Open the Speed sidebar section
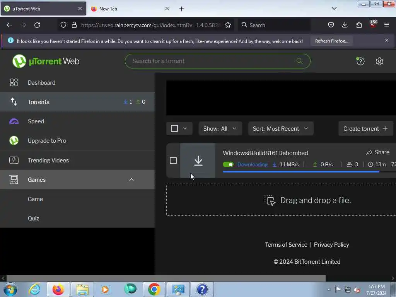Screen dimensions: 396x297 coord(77,121)
